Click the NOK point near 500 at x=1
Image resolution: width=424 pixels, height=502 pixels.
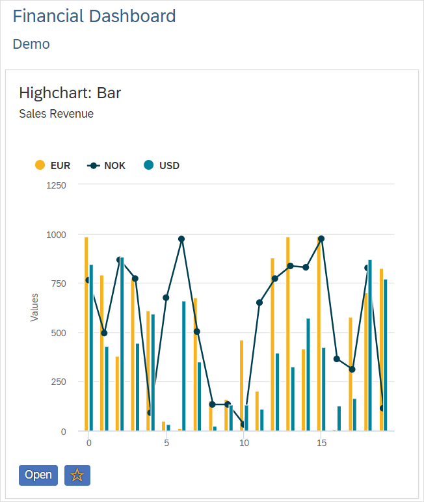[x=104, y=333]
